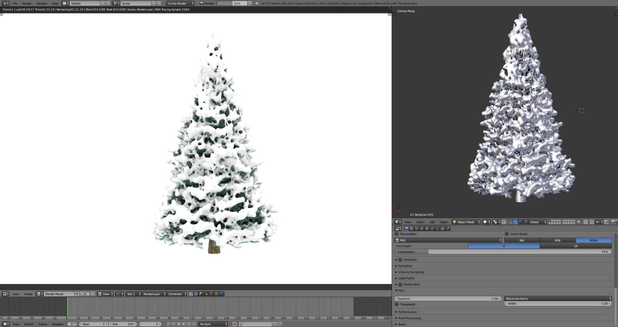618x327 pixels.
Task: Expand the Sampling panel
Action: coord(405,266)
